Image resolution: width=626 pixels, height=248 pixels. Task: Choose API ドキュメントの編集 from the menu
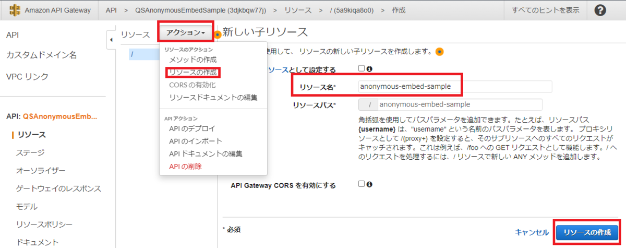[x=206, y=153]
